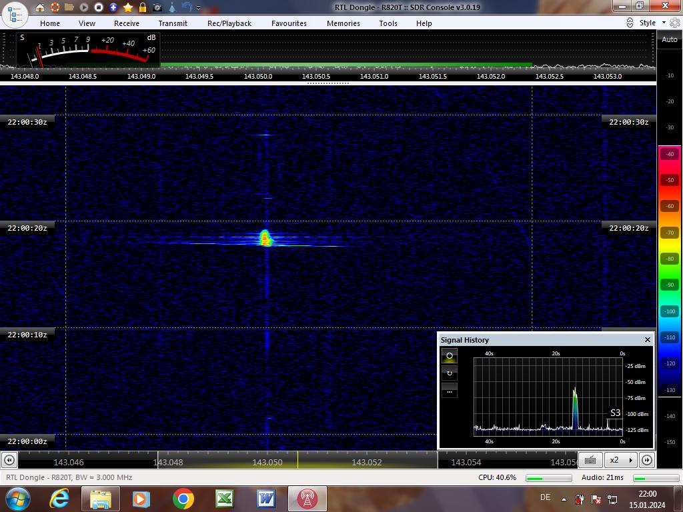683x512 pixels.
Task: Open Word from the taskbar
Action: point(265,499)
